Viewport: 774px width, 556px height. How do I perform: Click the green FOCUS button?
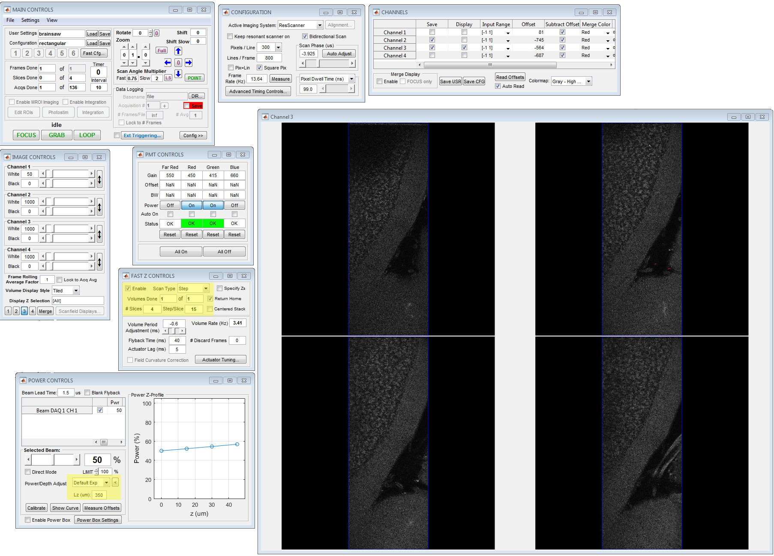[26, 135]
